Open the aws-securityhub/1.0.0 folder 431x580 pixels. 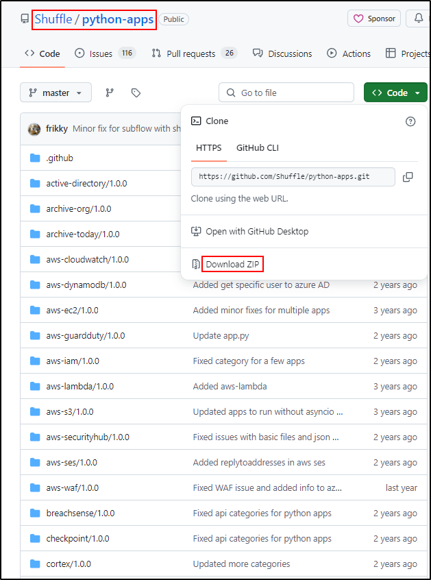88,437
